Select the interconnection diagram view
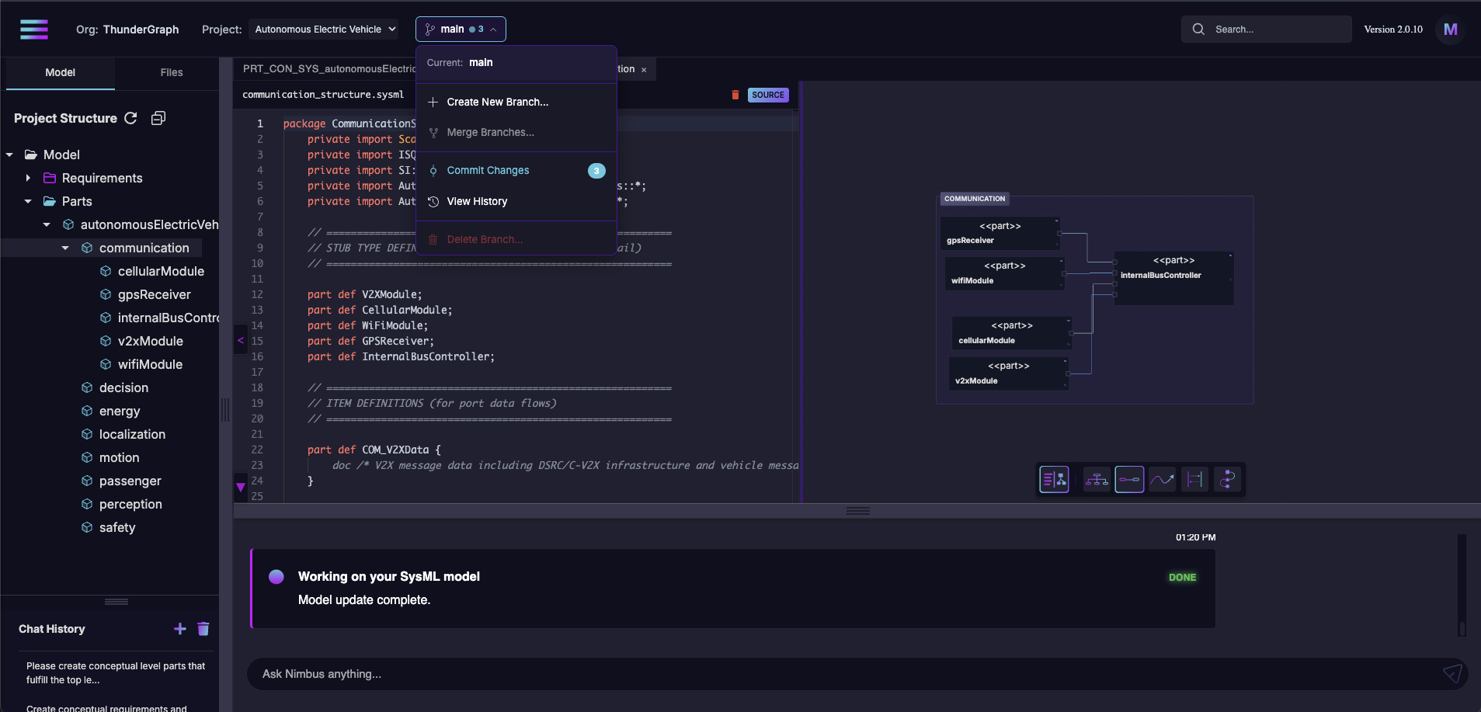 [1129, 480]
